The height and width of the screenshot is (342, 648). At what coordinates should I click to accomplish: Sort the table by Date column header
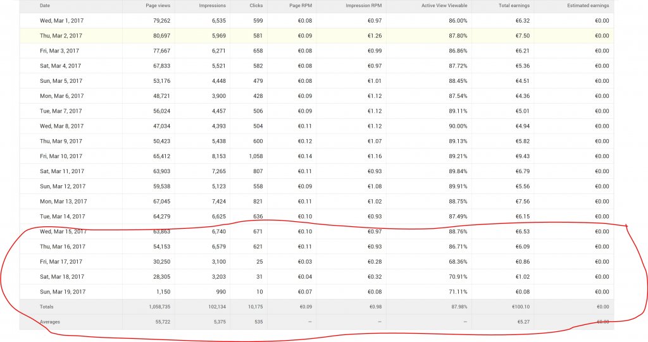point(45,5)
